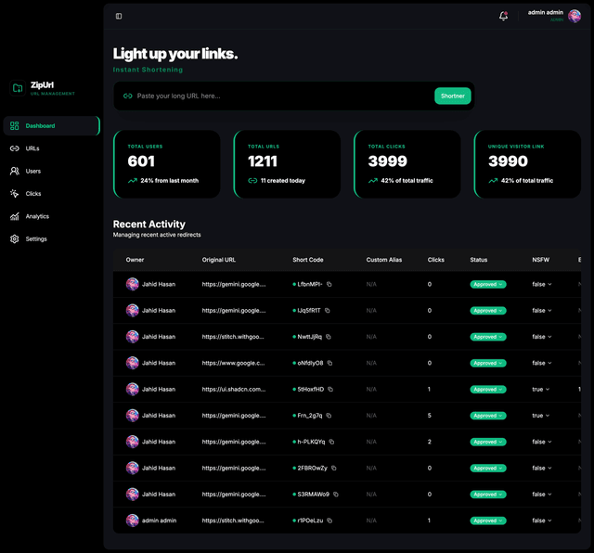
Task: Open NSFW false dropdown for LfbnMPI-
Action: 542,284
